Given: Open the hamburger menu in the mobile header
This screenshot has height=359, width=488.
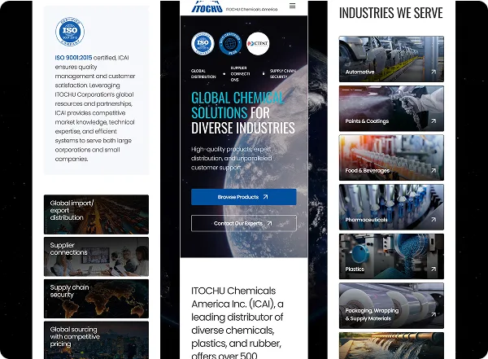Looking at the screenshot, I should (x=292, y=6).
